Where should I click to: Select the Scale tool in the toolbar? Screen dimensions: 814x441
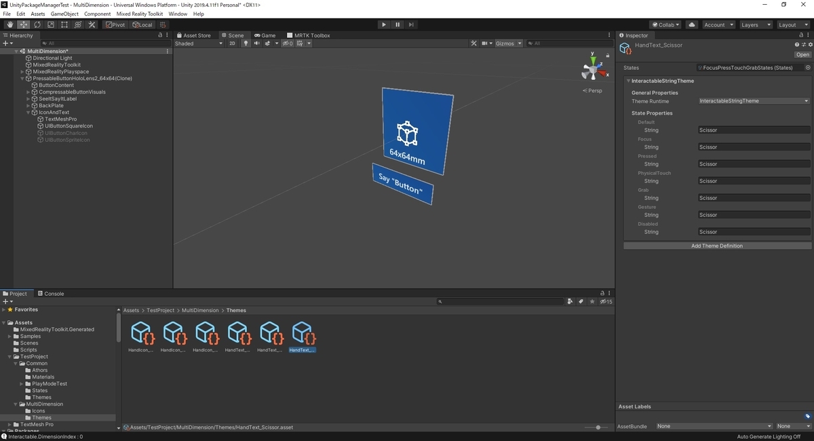tap(50, 24)
